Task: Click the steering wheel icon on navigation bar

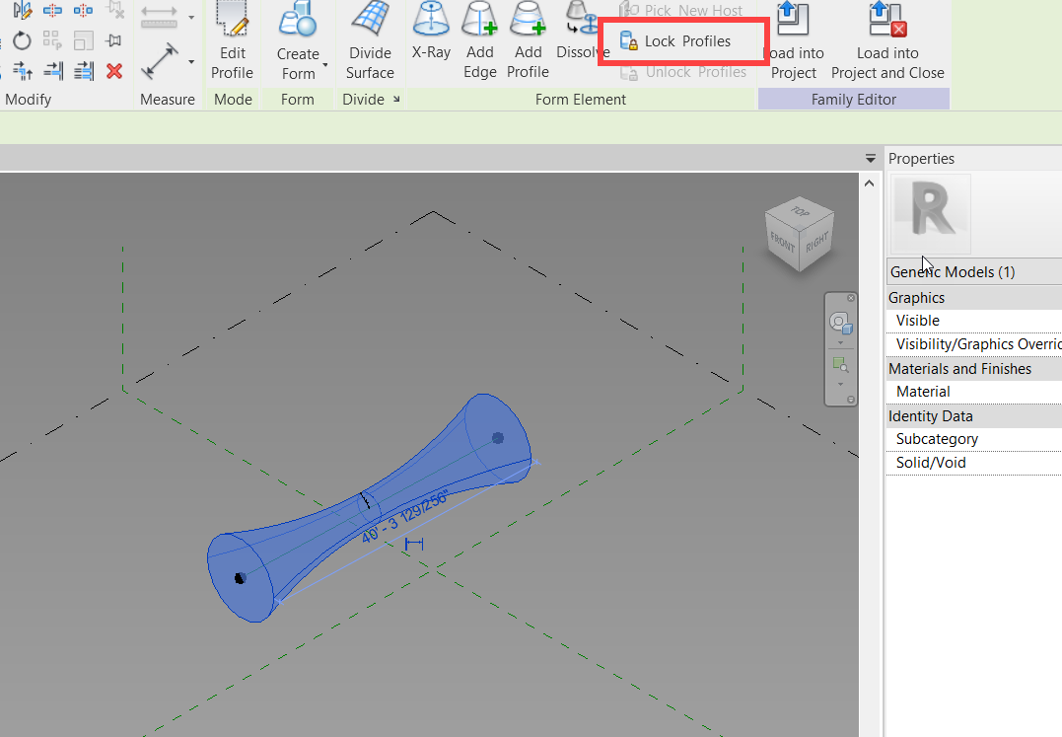Action: point(840,321)
